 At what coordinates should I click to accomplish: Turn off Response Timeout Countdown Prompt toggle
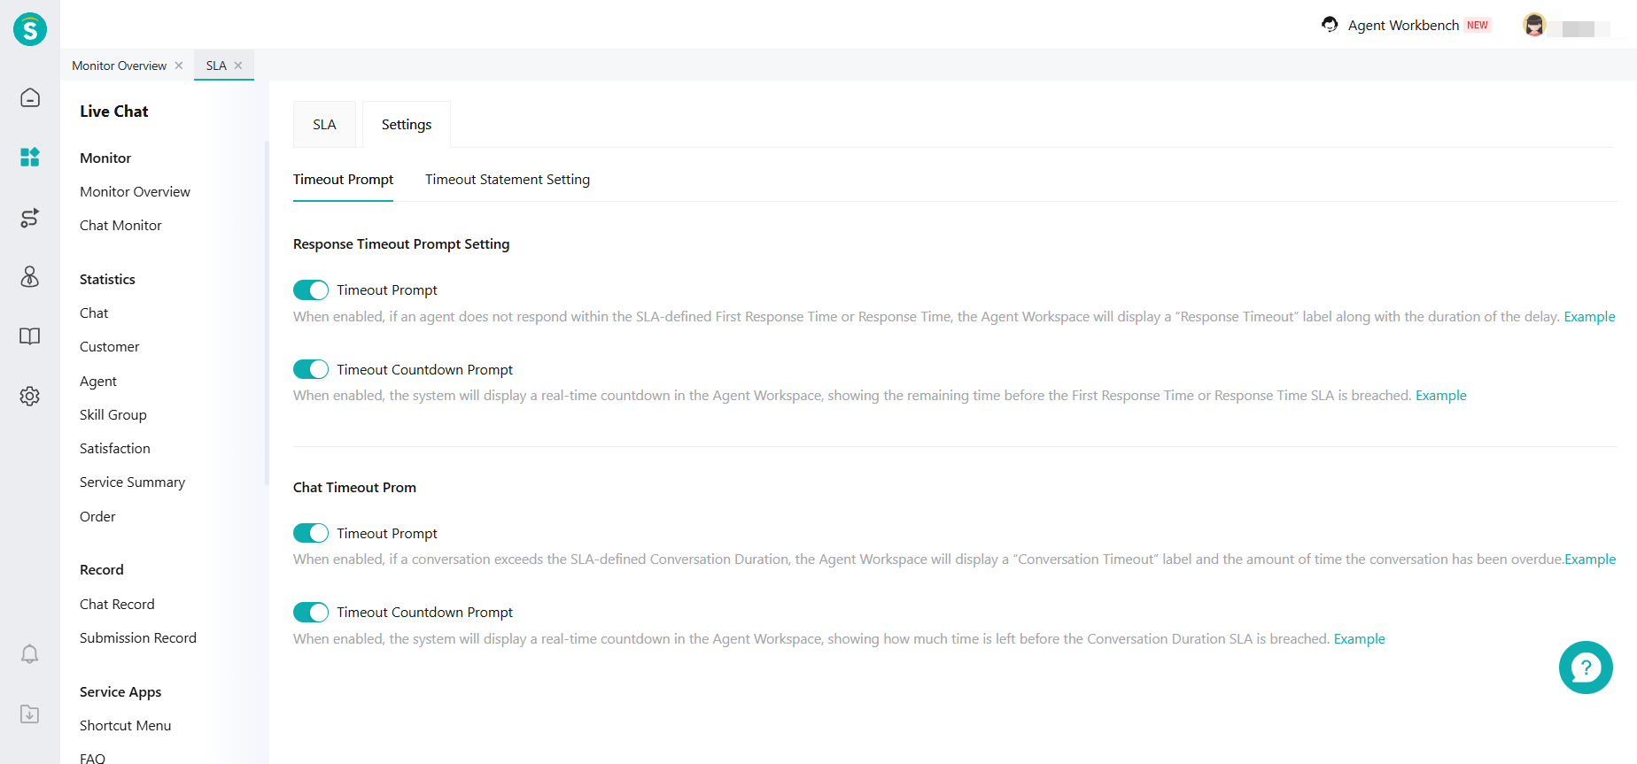311,369
